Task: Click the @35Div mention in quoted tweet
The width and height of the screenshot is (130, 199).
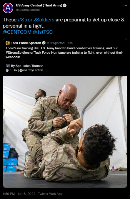Action: [11, 70]
